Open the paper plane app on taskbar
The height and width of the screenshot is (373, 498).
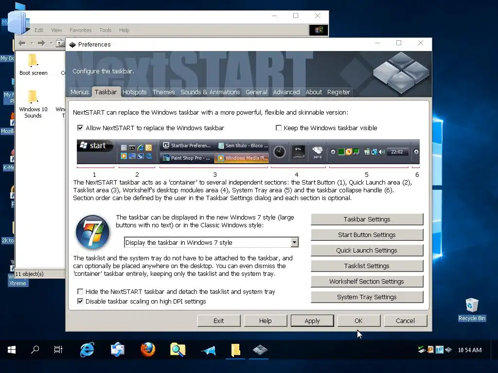point(208,350)
